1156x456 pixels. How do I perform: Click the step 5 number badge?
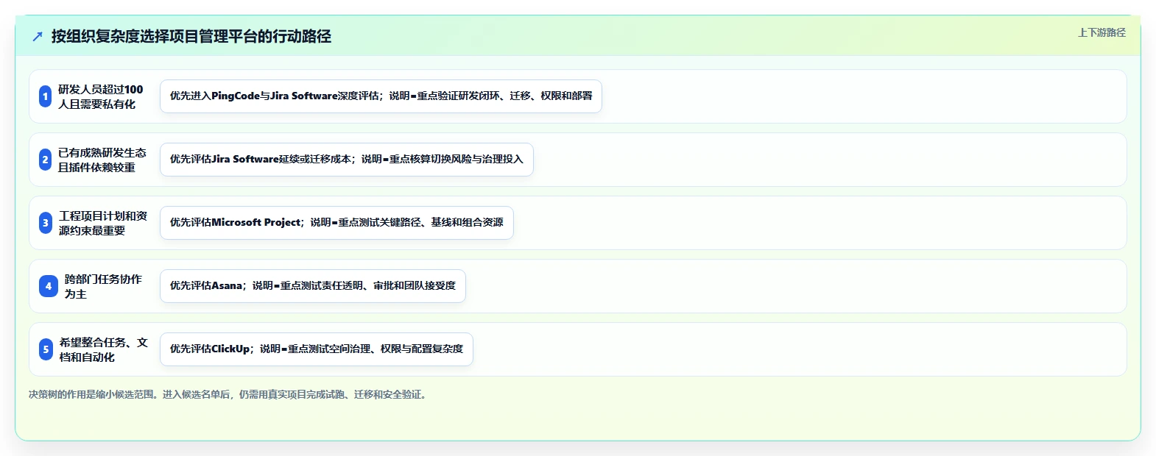click(46, 349)
